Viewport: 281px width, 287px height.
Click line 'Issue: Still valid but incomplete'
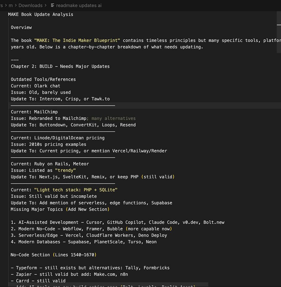[x=54, y=196]
